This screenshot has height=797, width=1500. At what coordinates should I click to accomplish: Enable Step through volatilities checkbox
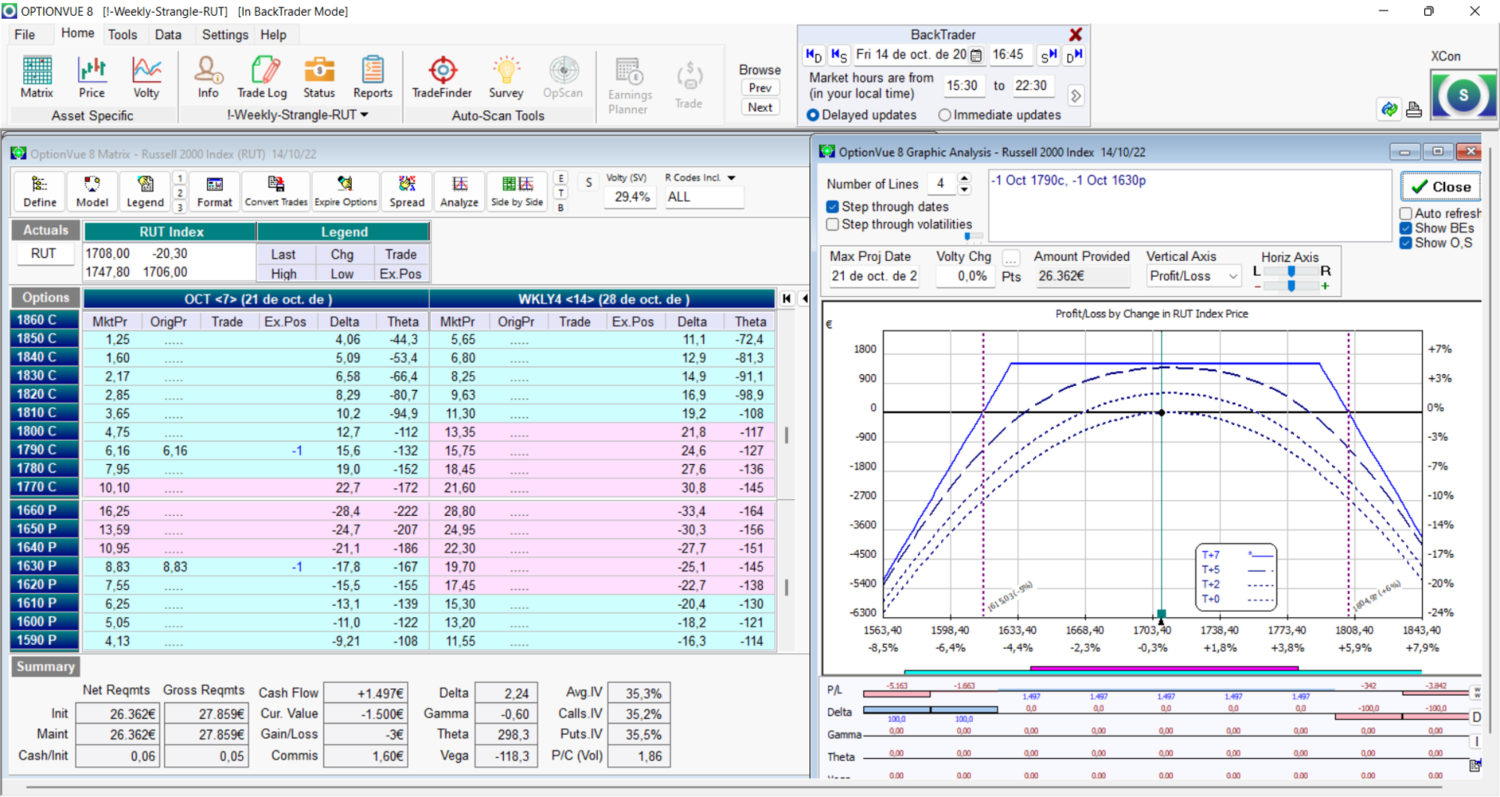point(832,224)
